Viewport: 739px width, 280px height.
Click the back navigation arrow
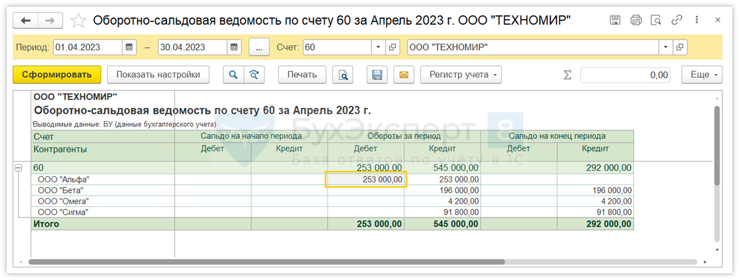coord(27,21)
